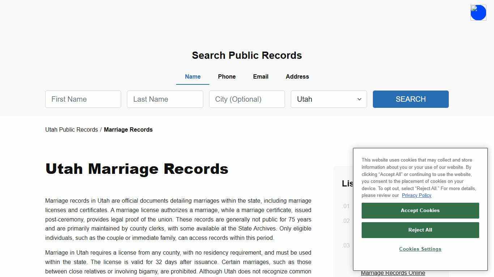Navigate to Utah Public Records breadcrumb
The height and width of the screenshot is (277, 494).
click(x=71, y=129)
